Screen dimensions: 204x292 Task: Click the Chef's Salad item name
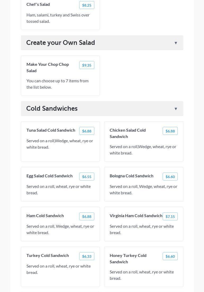[38, 4]
